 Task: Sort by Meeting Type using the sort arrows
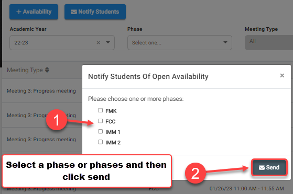(47, 70)
